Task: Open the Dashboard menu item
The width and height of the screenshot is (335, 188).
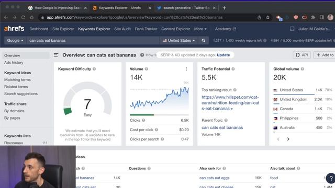Action: coord(39,29)
